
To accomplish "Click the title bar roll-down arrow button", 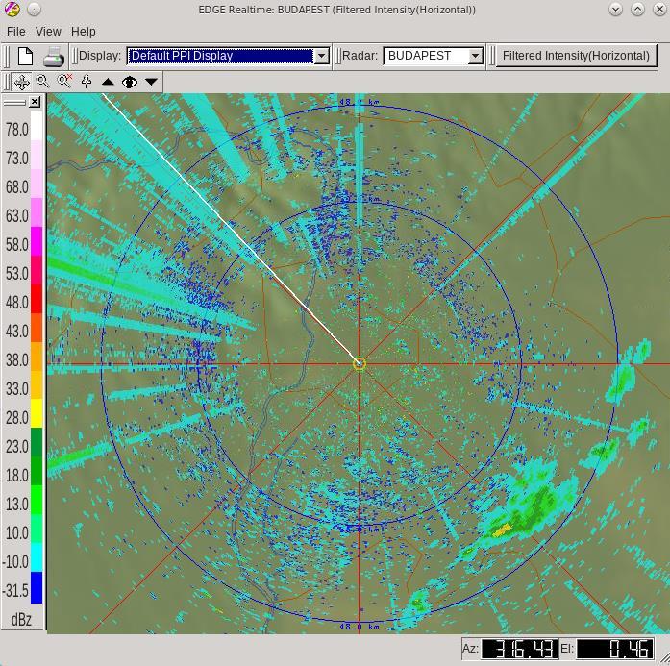I will 615,9.
